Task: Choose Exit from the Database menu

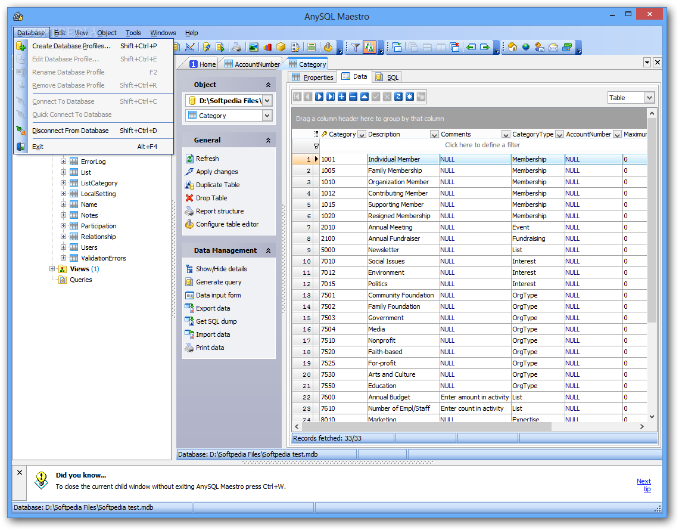Action: (x=94, y=147)
